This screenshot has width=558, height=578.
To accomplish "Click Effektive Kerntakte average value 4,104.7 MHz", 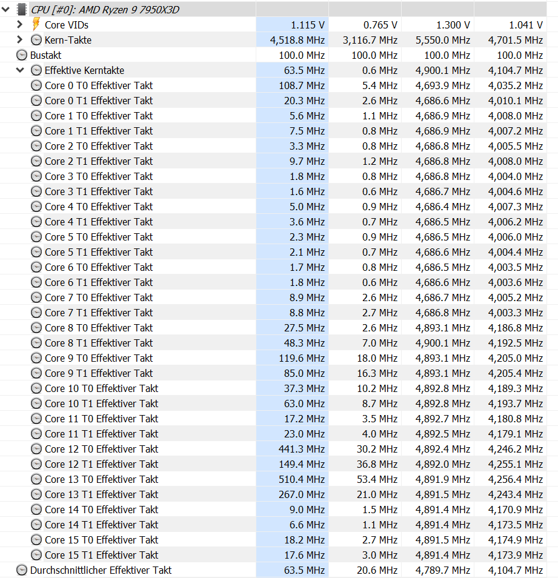I will click(515, 70).
